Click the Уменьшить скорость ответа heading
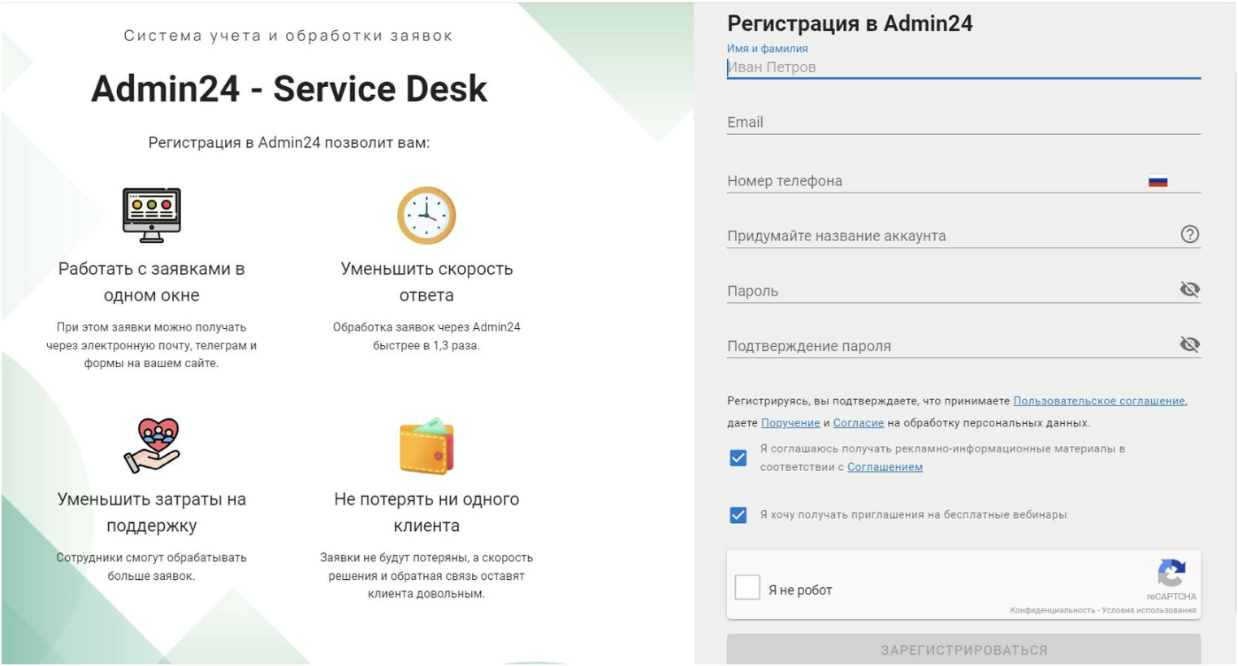The height and width of the screenshot is (666, 1238). coord(426,282)
